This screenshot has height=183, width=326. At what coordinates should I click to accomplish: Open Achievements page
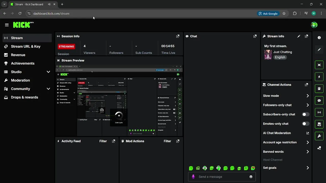point(27,63)
